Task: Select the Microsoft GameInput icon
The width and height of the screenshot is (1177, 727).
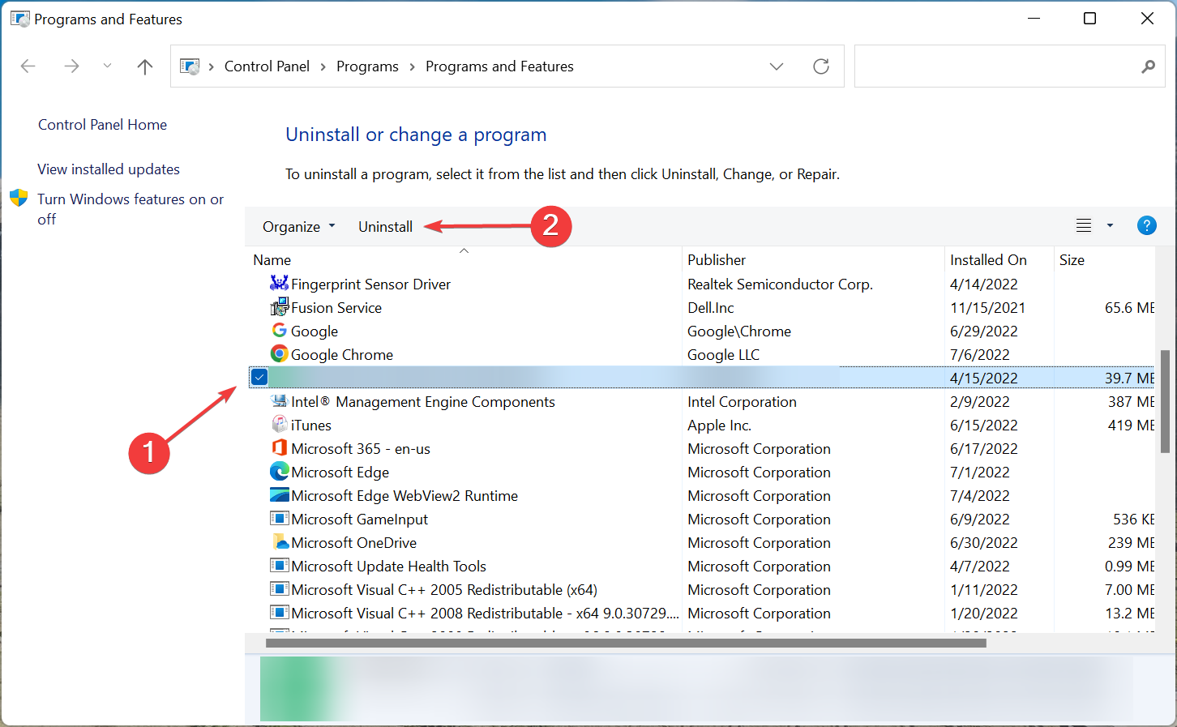Action: (x=280, y=519)
